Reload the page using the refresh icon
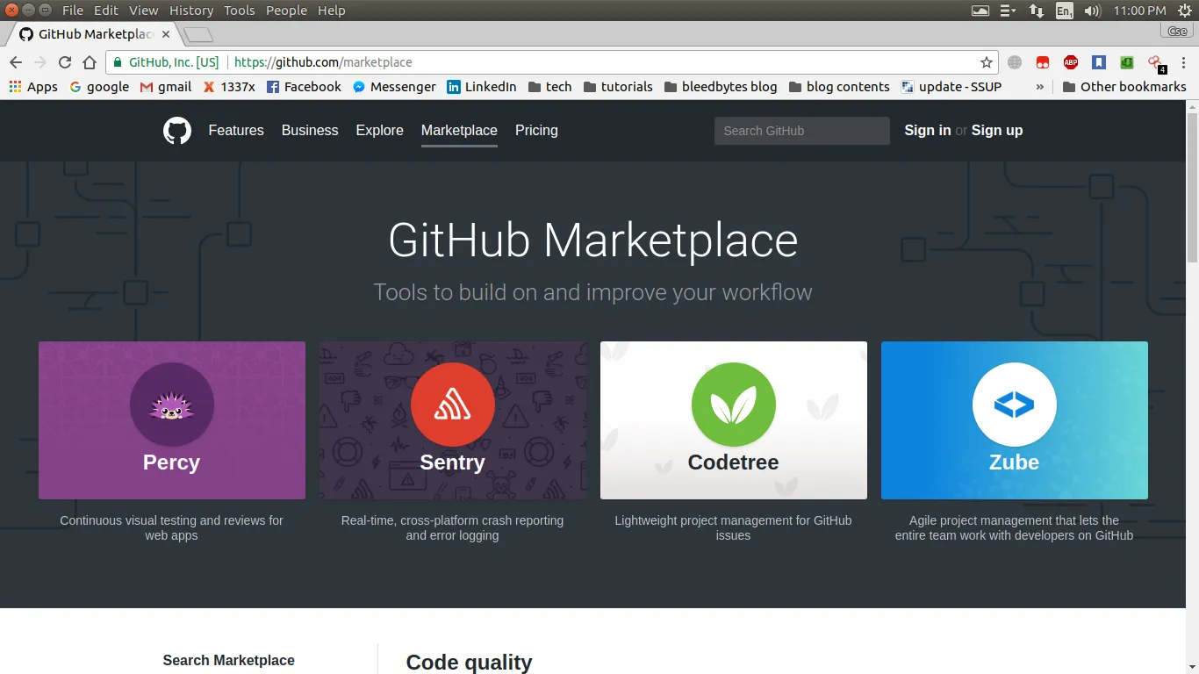 [64, 62]
